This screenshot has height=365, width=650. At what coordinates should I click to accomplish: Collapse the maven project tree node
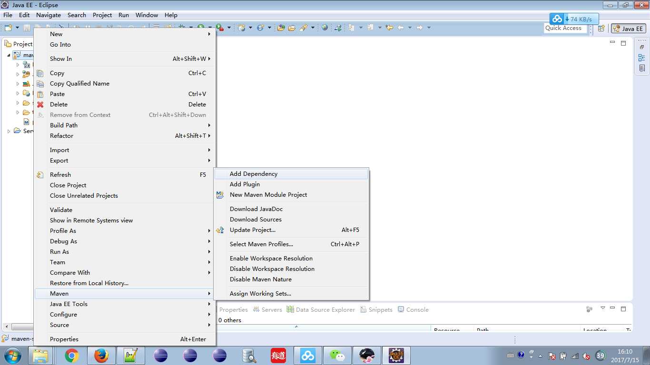tap(9, 55)
